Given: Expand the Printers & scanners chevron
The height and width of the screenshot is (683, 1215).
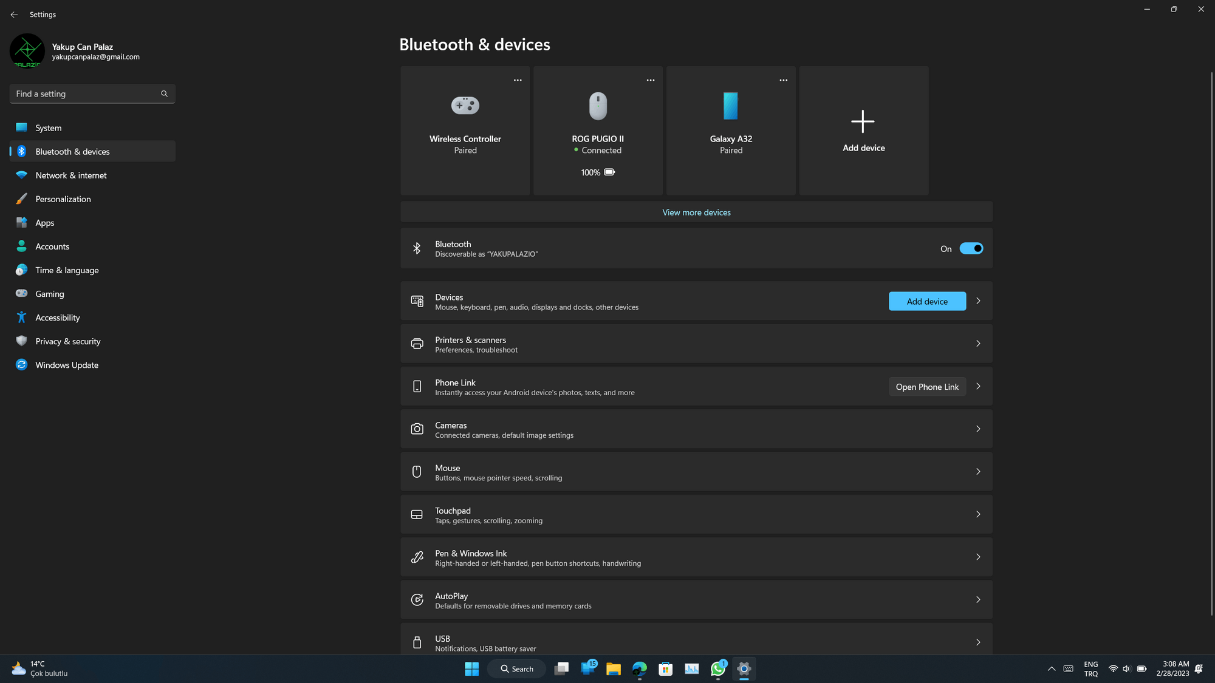Looking at the screenshot, I should (x=978, y=344).
